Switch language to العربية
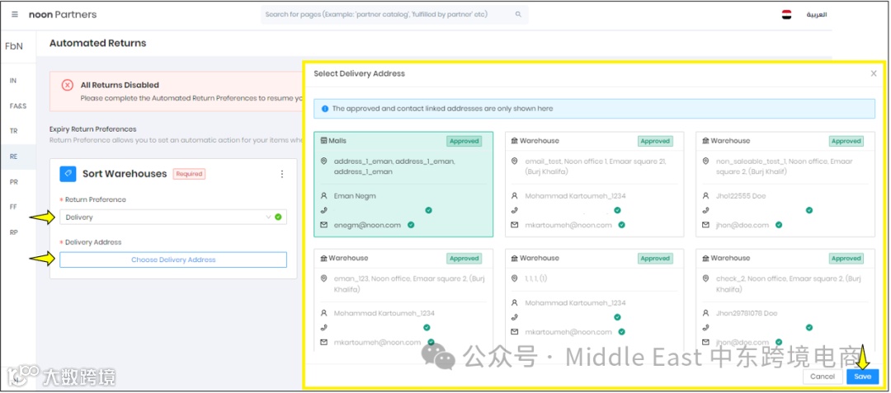891x393 pixels. click(817, 14)
